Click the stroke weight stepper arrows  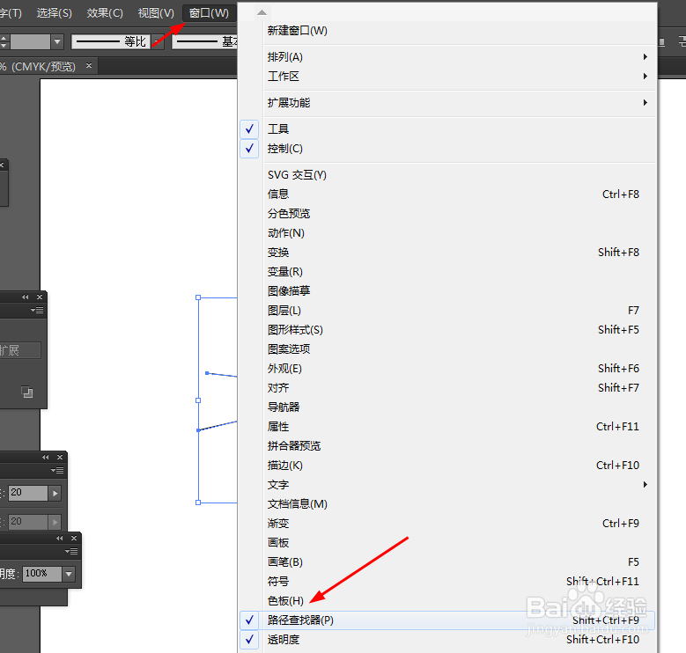(4, 42)
